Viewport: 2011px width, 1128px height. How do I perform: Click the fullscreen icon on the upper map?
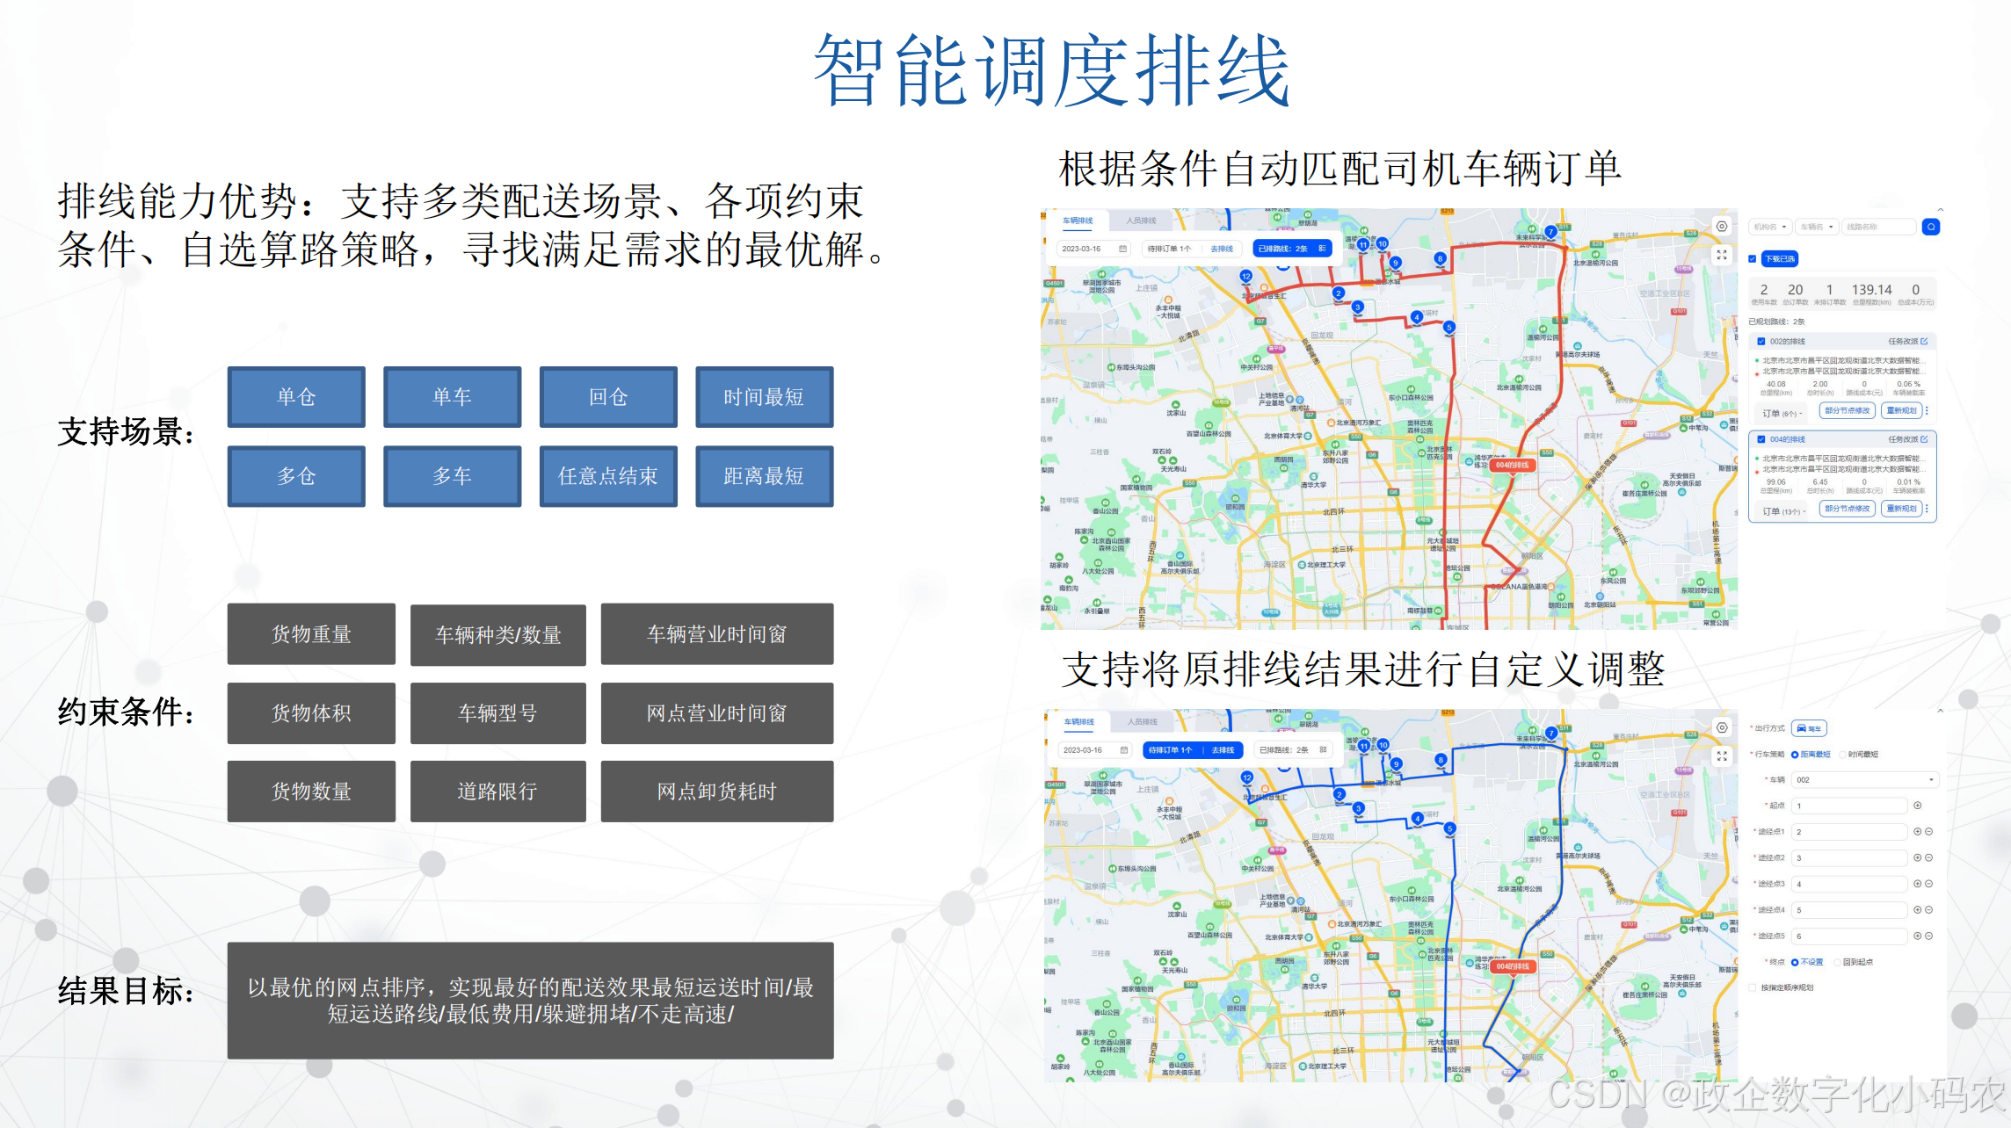[x=1722, y=255]
